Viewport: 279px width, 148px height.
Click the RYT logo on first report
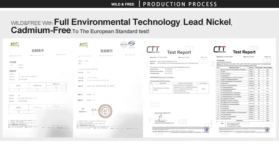[x=14, y=44]
